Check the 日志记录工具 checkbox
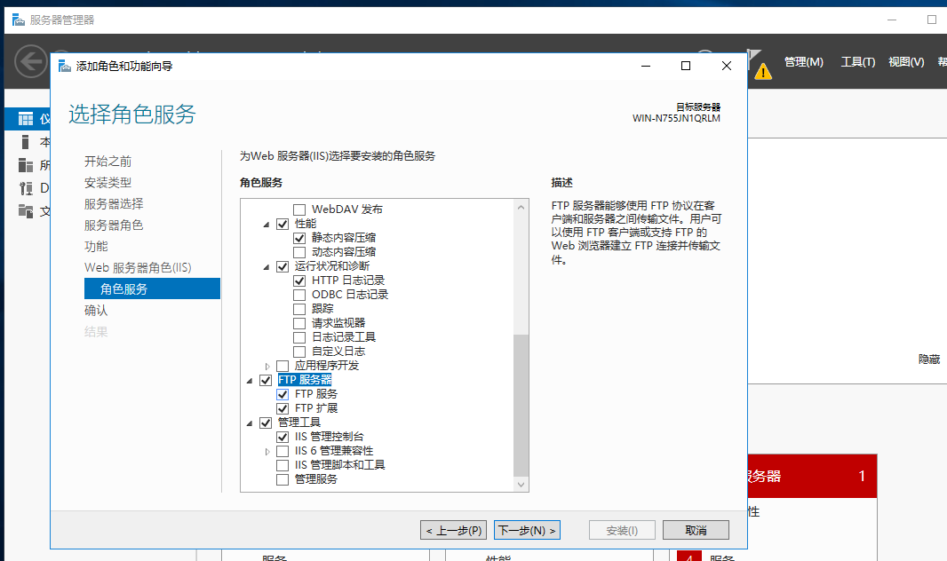The image size is (947, 561). [x=299, y=337]
